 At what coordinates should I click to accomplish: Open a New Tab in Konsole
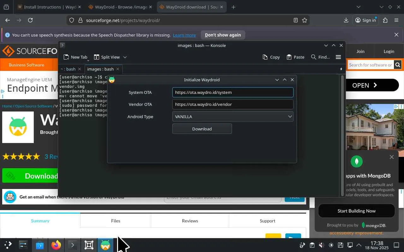pos(75,57)
